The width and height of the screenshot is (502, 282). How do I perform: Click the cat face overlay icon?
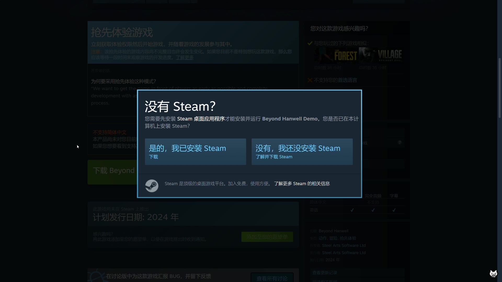(x=493, y=273)
